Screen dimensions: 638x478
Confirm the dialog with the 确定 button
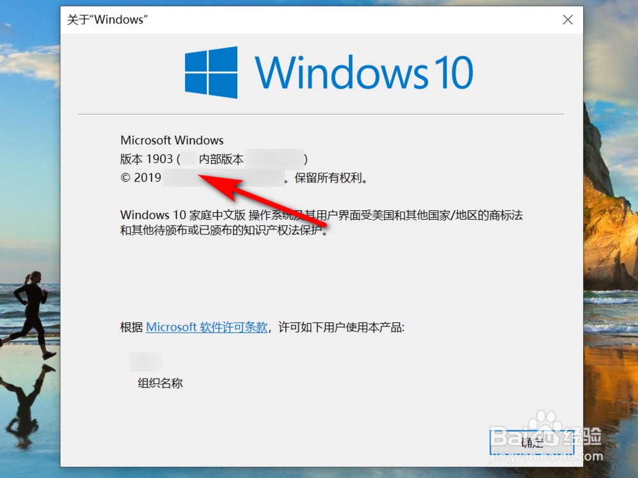coord(532,443)
